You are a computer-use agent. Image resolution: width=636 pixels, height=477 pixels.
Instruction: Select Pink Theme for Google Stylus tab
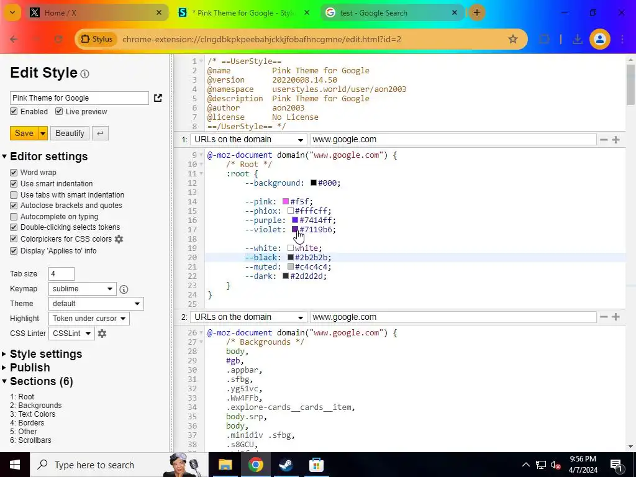point(245,12)
